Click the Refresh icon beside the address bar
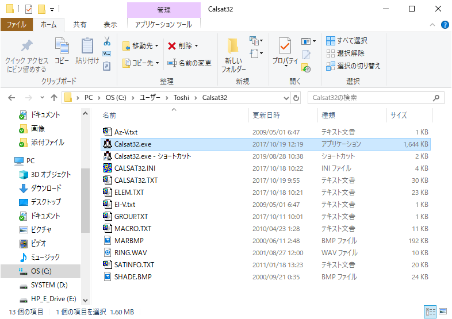The image size is (452, 319). coord(296,98)
